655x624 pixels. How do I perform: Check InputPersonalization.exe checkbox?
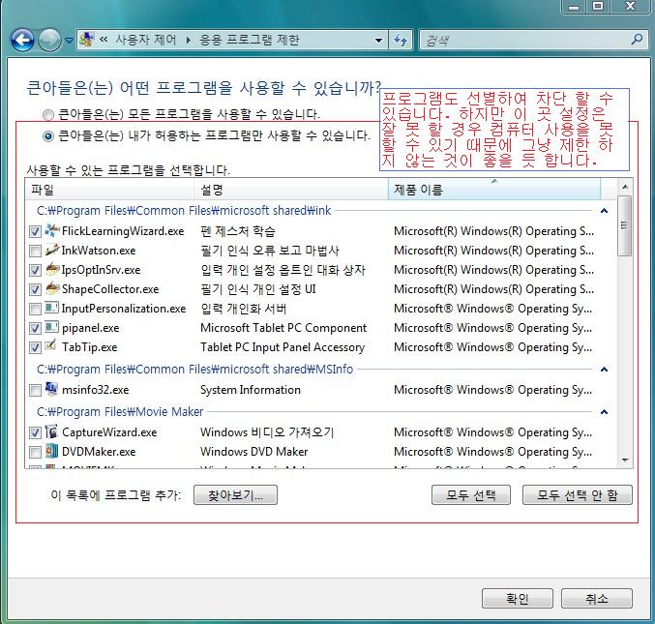35,309
